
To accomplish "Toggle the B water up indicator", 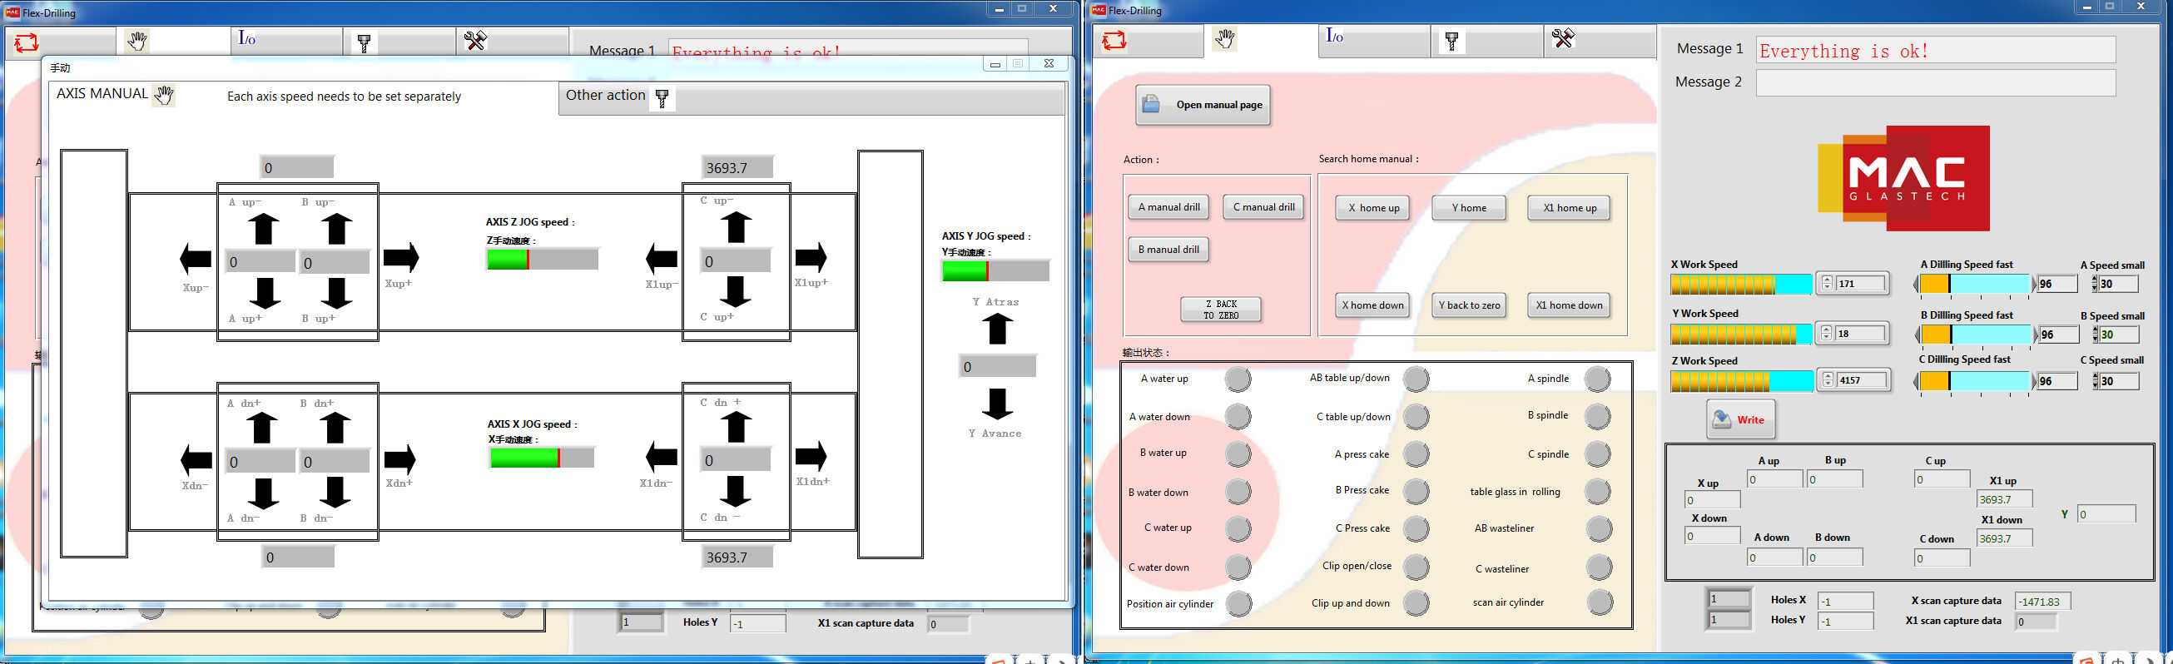I will (1238, 454).
